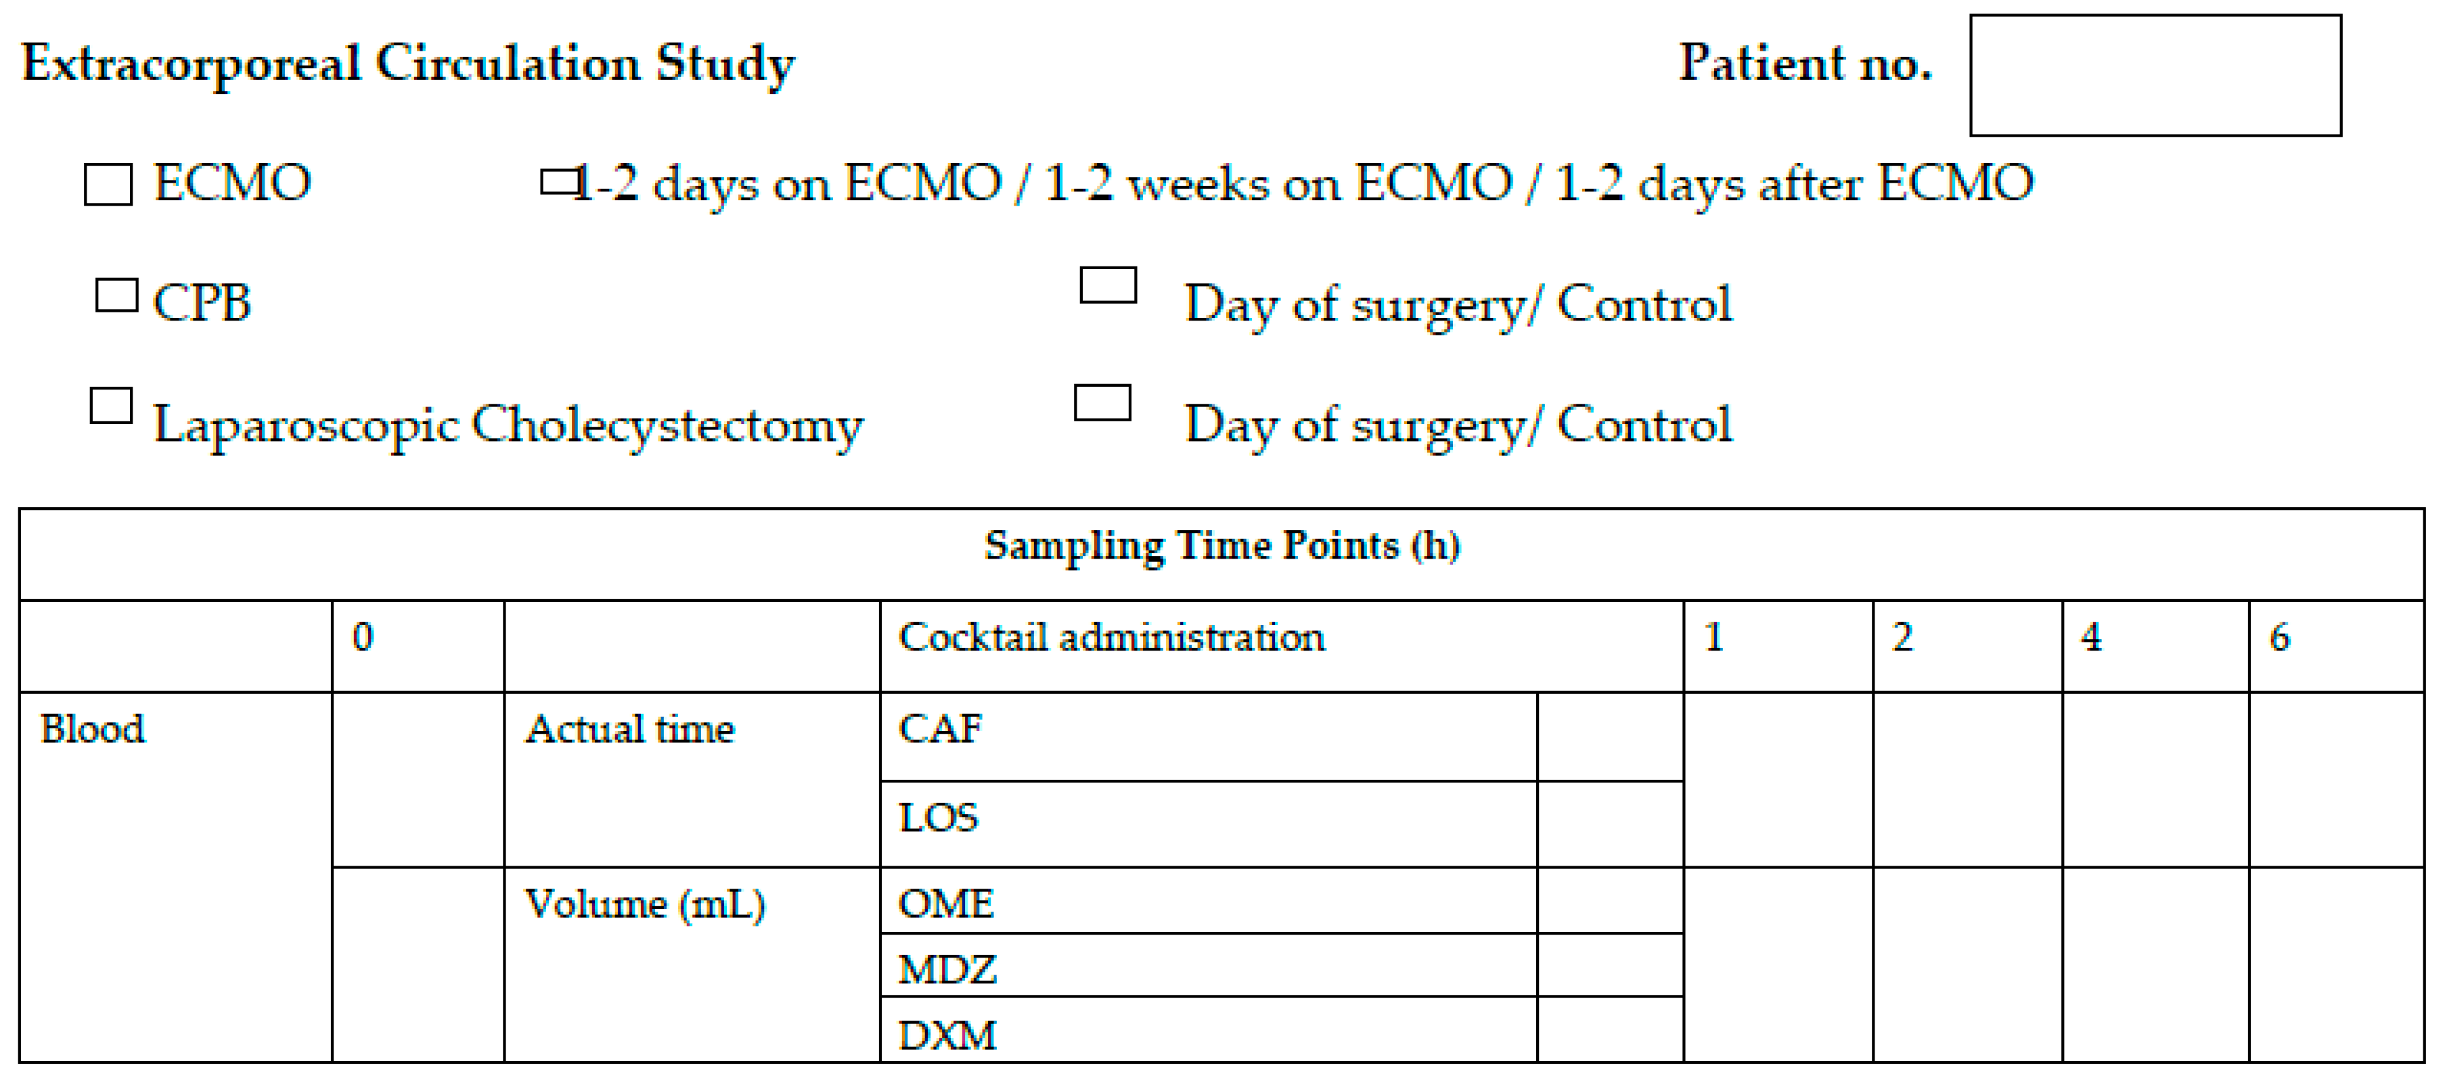Check the box before '1-2 days on ECMO'
The width and height of the screenshot is (2445, 1078).
(559, 181)
